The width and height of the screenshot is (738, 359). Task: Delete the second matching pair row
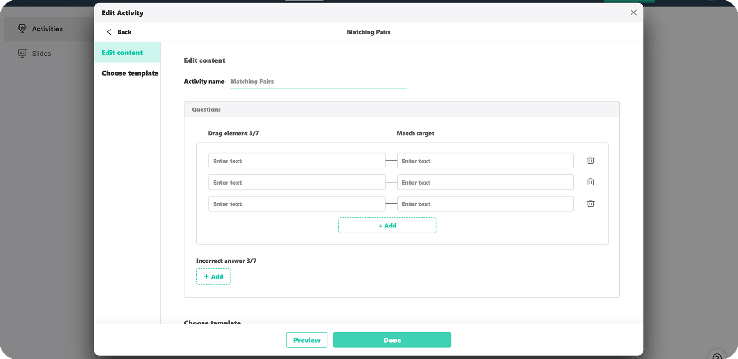pos(590,182)
